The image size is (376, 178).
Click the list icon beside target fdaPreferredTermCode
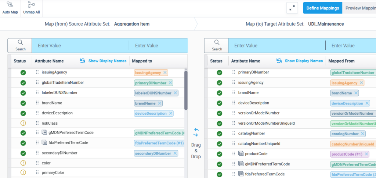[241, 174]
